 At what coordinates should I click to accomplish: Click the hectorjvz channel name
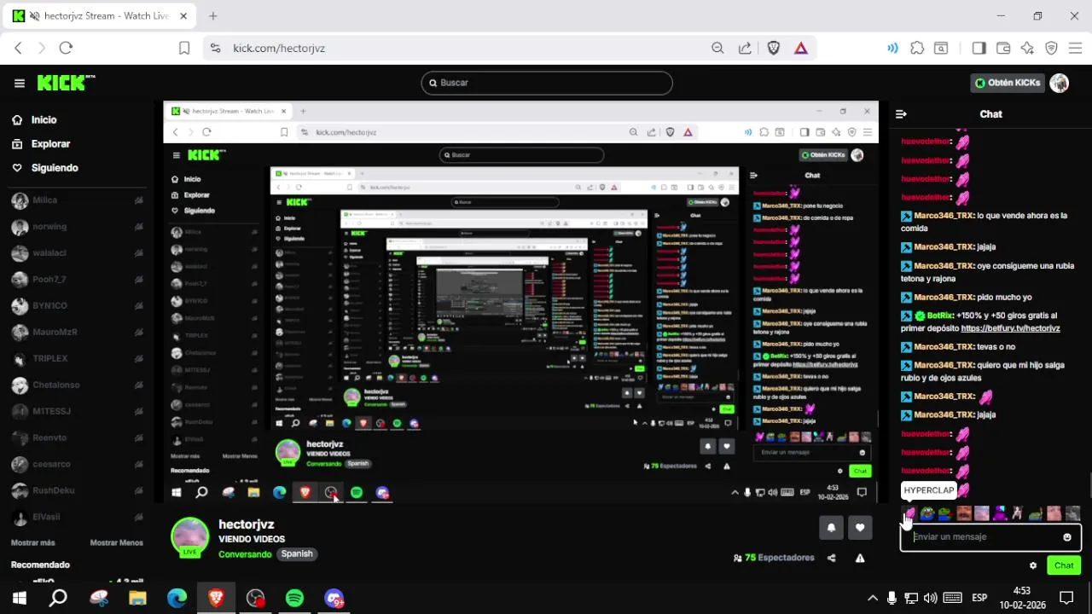[x=247, y=524]
